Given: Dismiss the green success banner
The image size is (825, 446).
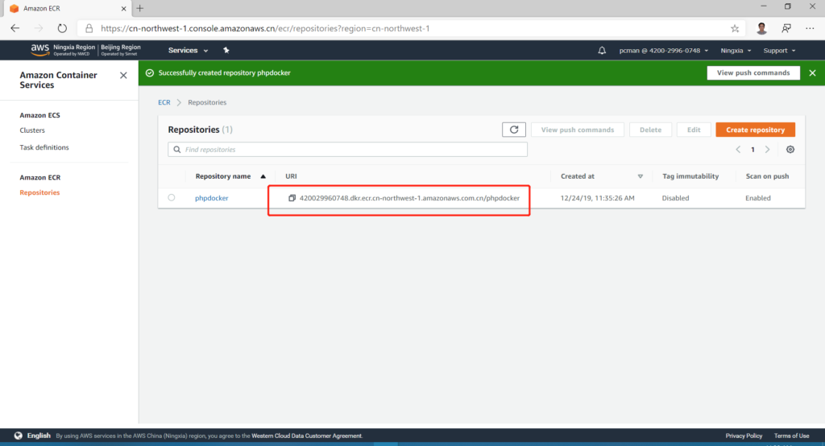Looking at the screenshot, I should point(812,73).
